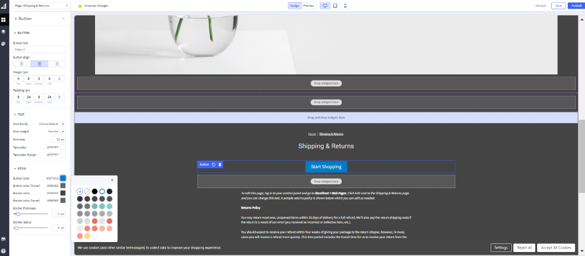Choose the transparent no-color swatch
585x256 pixels.
pyautogui.click(x=87, y=192)
